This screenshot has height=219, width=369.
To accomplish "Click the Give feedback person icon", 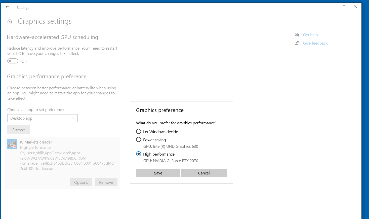I will click(297, 43).
